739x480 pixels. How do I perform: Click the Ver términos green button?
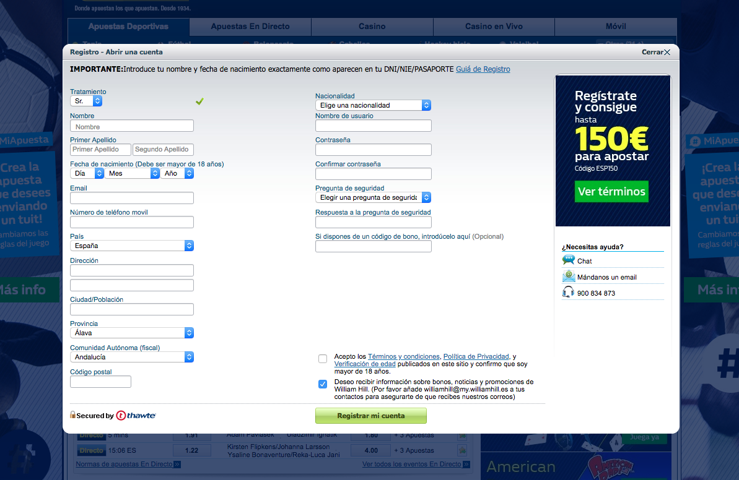[x=611, y=192]
